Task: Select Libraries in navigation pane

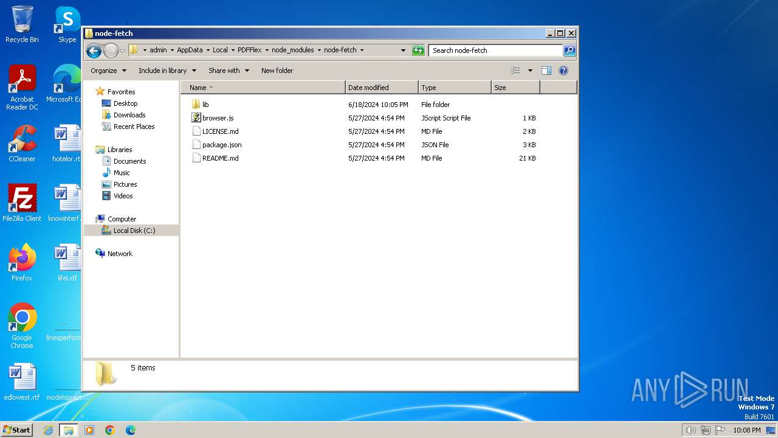Action: pyautogui.click(x=120, y=150)
